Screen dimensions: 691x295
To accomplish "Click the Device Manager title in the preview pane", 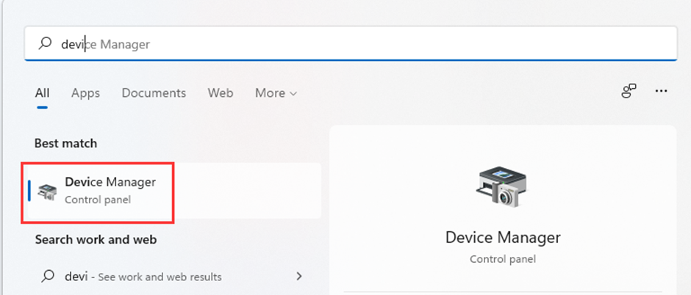I will [x=503, y=238].
